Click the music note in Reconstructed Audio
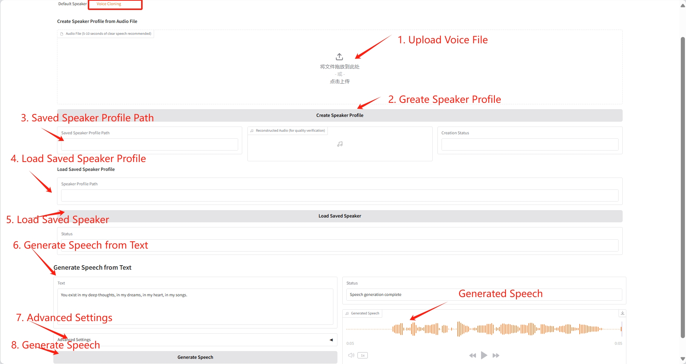 pyautogui.click(x=340, y=144)
